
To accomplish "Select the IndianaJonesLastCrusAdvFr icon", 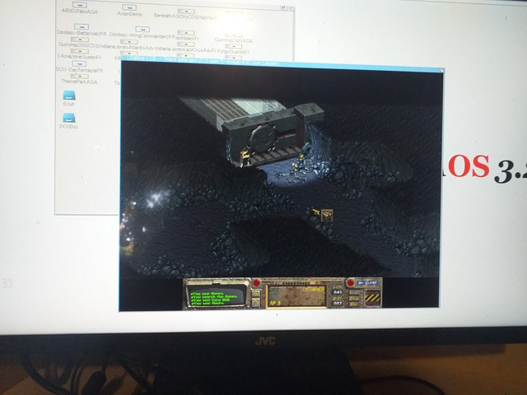I will point(185,48).
